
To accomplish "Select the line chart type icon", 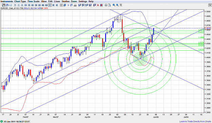I will pyautogui.click(x=11, y=5).
